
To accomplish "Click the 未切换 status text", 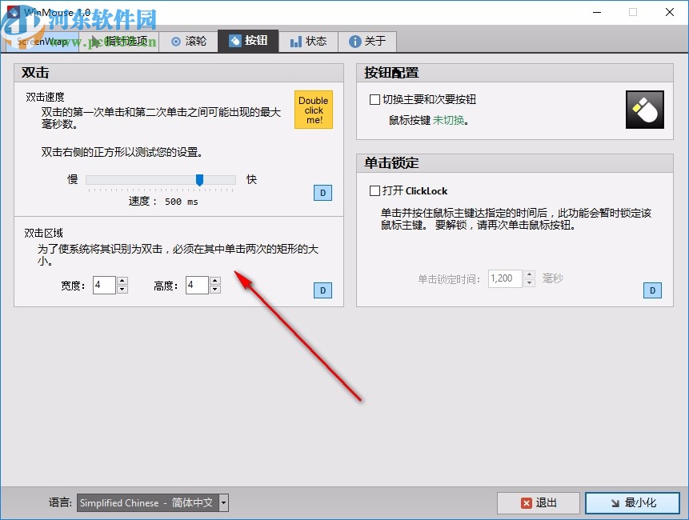I will pyautogui.click(x=448, y=120).
